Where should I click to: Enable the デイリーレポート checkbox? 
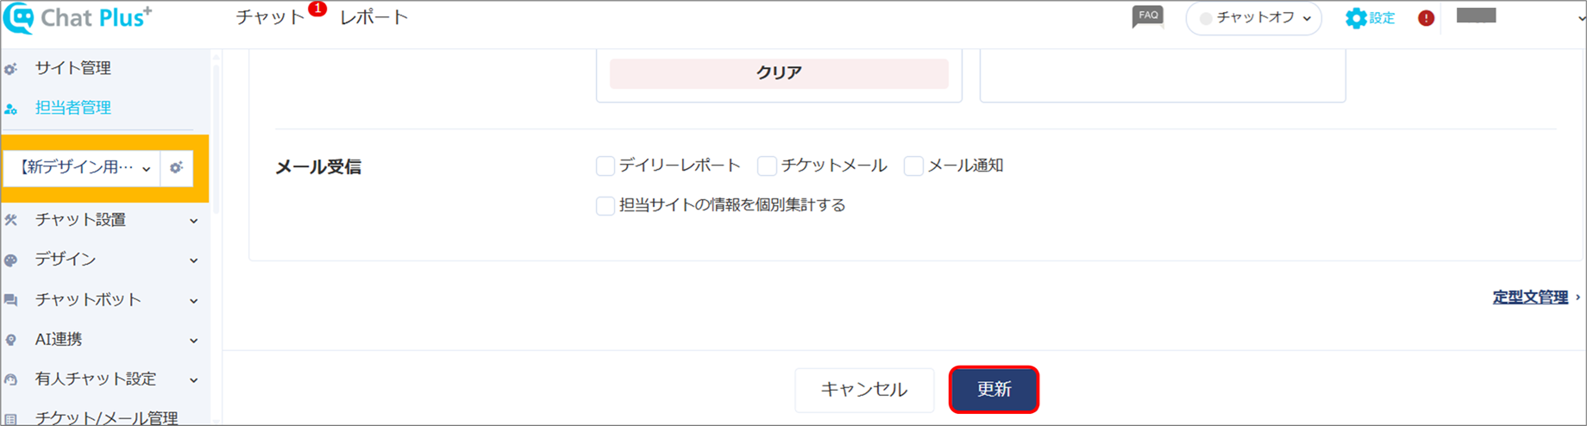pyautogui.click(x=605, y=166)
